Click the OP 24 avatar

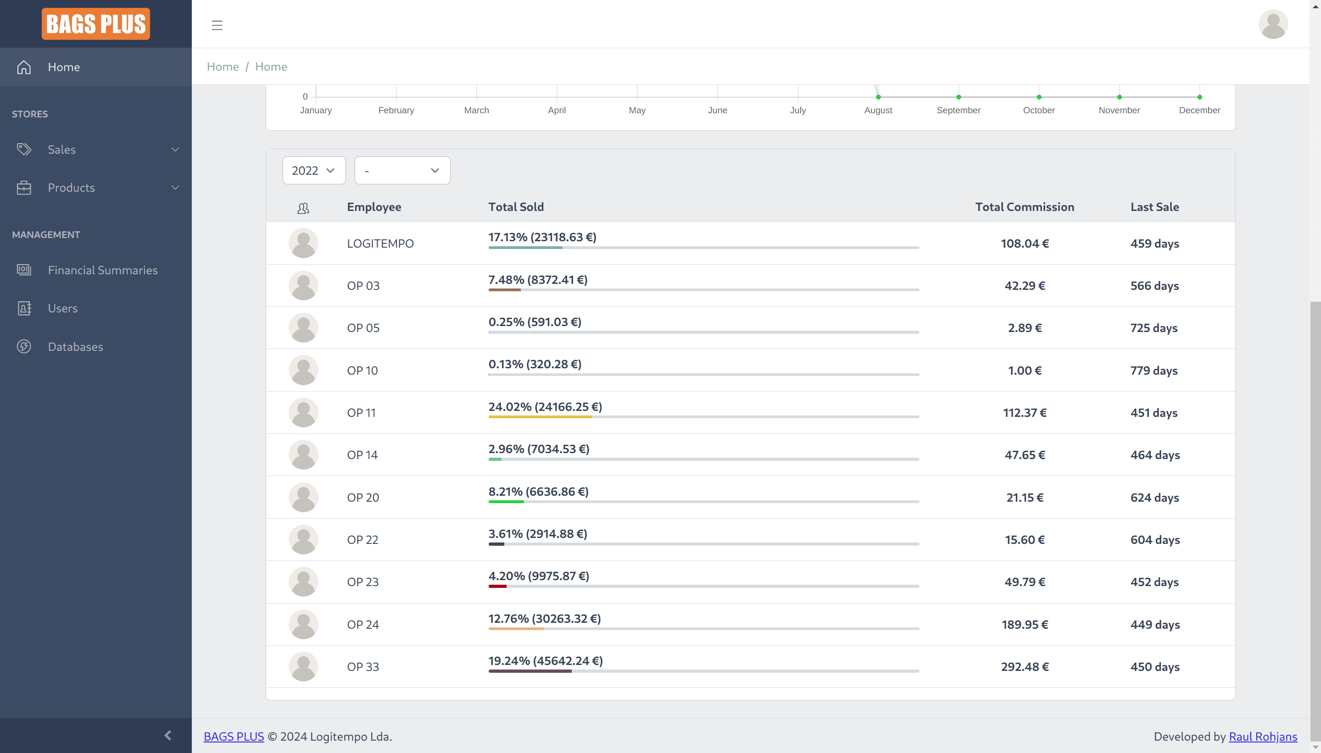coord(303,624)
